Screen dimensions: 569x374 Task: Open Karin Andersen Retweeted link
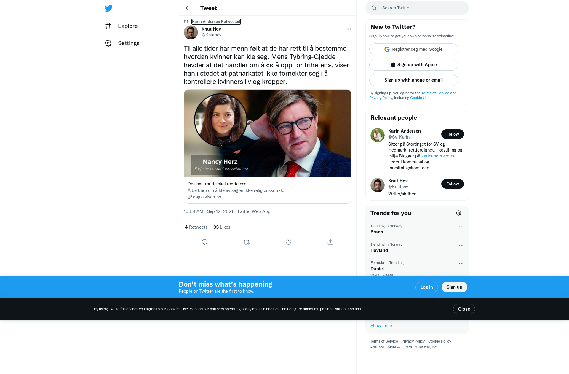[x=216, y=22]
